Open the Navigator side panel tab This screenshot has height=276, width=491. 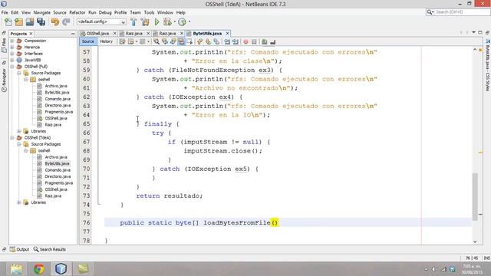(x=4, y=80)
